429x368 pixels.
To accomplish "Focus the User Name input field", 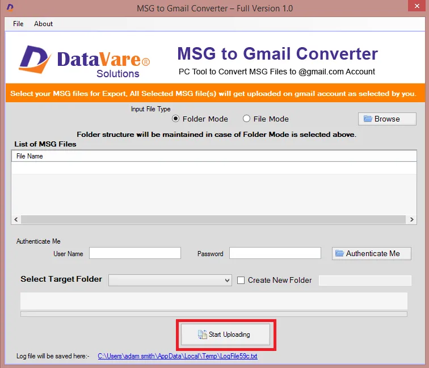I will (135, 253).
